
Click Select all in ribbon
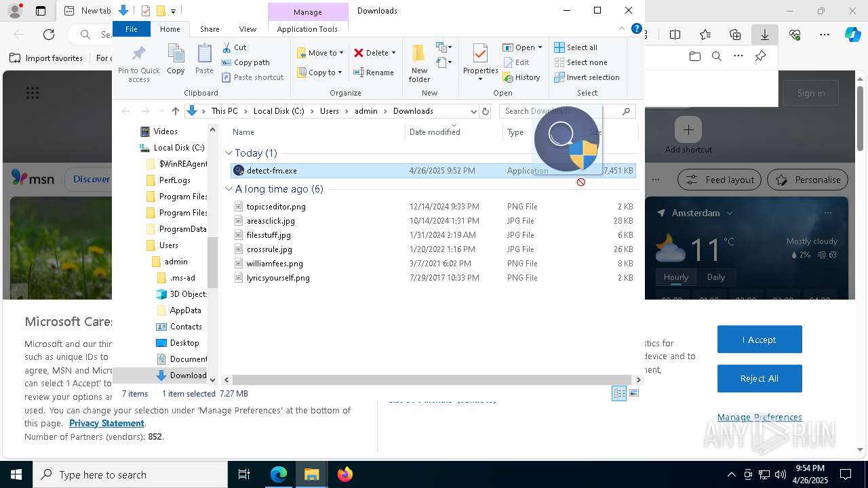point(576,47)
